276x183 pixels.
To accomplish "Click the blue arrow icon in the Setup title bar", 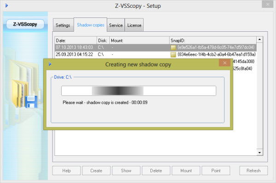I will pos(7,6).
